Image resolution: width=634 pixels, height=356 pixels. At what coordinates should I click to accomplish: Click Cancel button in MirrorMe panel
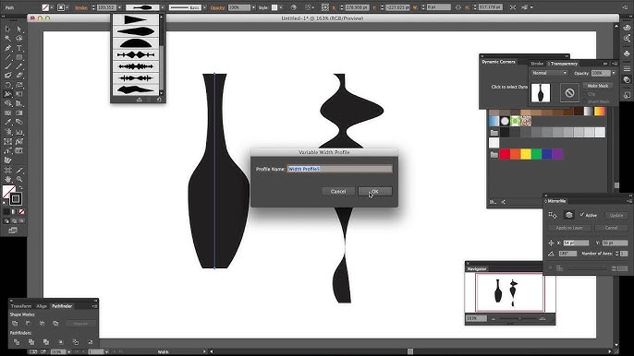tap(611, 228)
